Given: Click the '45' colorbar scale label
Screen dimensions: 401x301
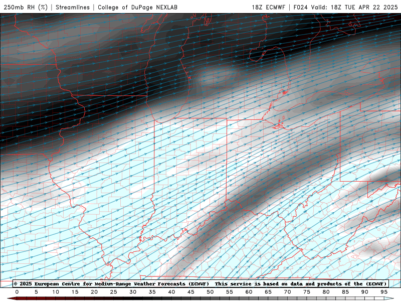Looking at the screenshot, I should point(191,292).
